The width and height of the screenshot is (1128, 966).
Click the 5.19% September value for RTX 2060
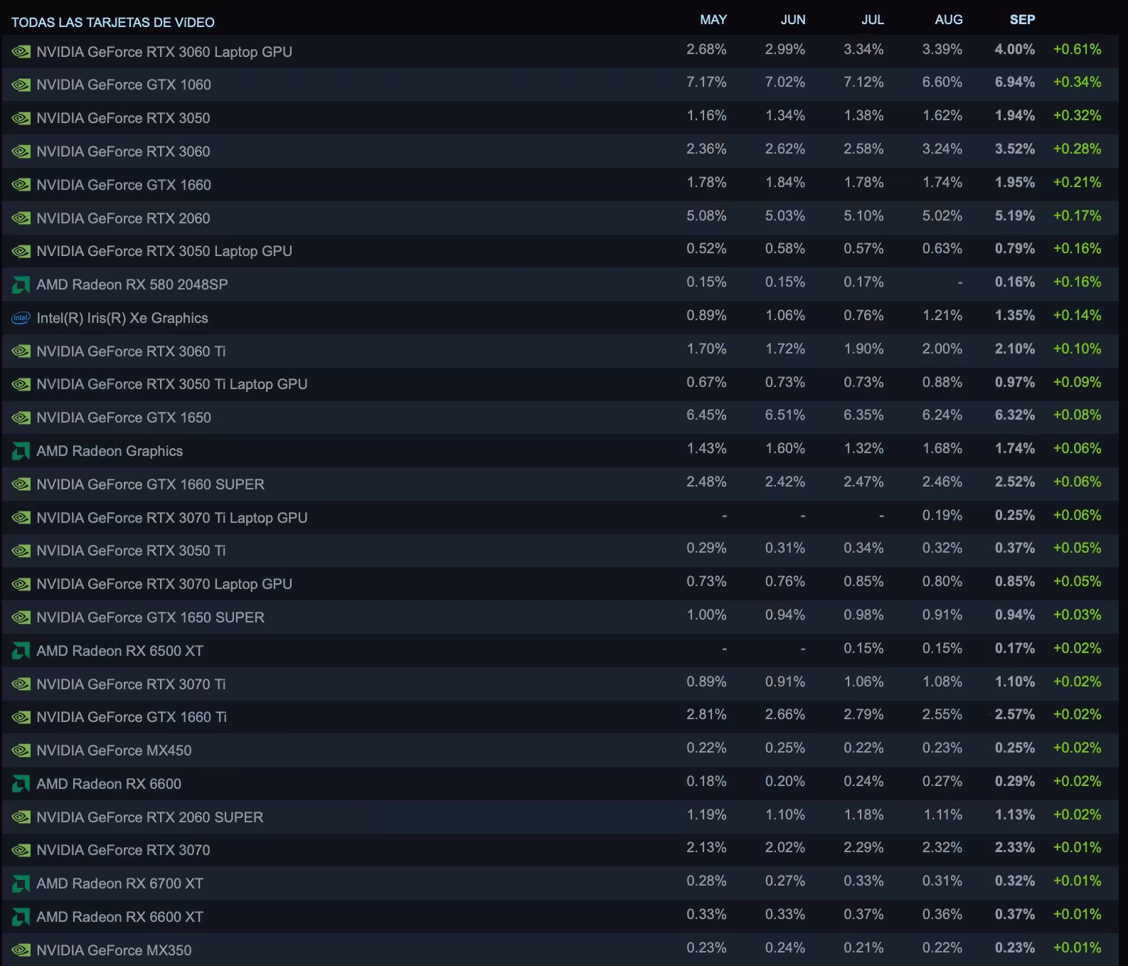coord(1015,216)
